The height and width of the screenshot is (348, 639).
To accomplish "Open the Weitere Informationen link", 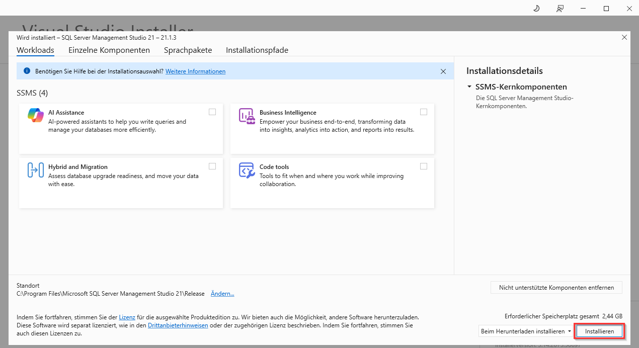I will pyautogui.click(x=195, y=71).
